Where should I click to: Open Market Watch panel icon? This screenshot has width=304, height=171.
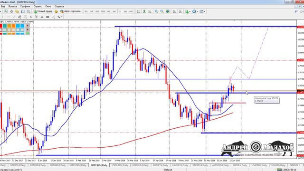(6, 11)
